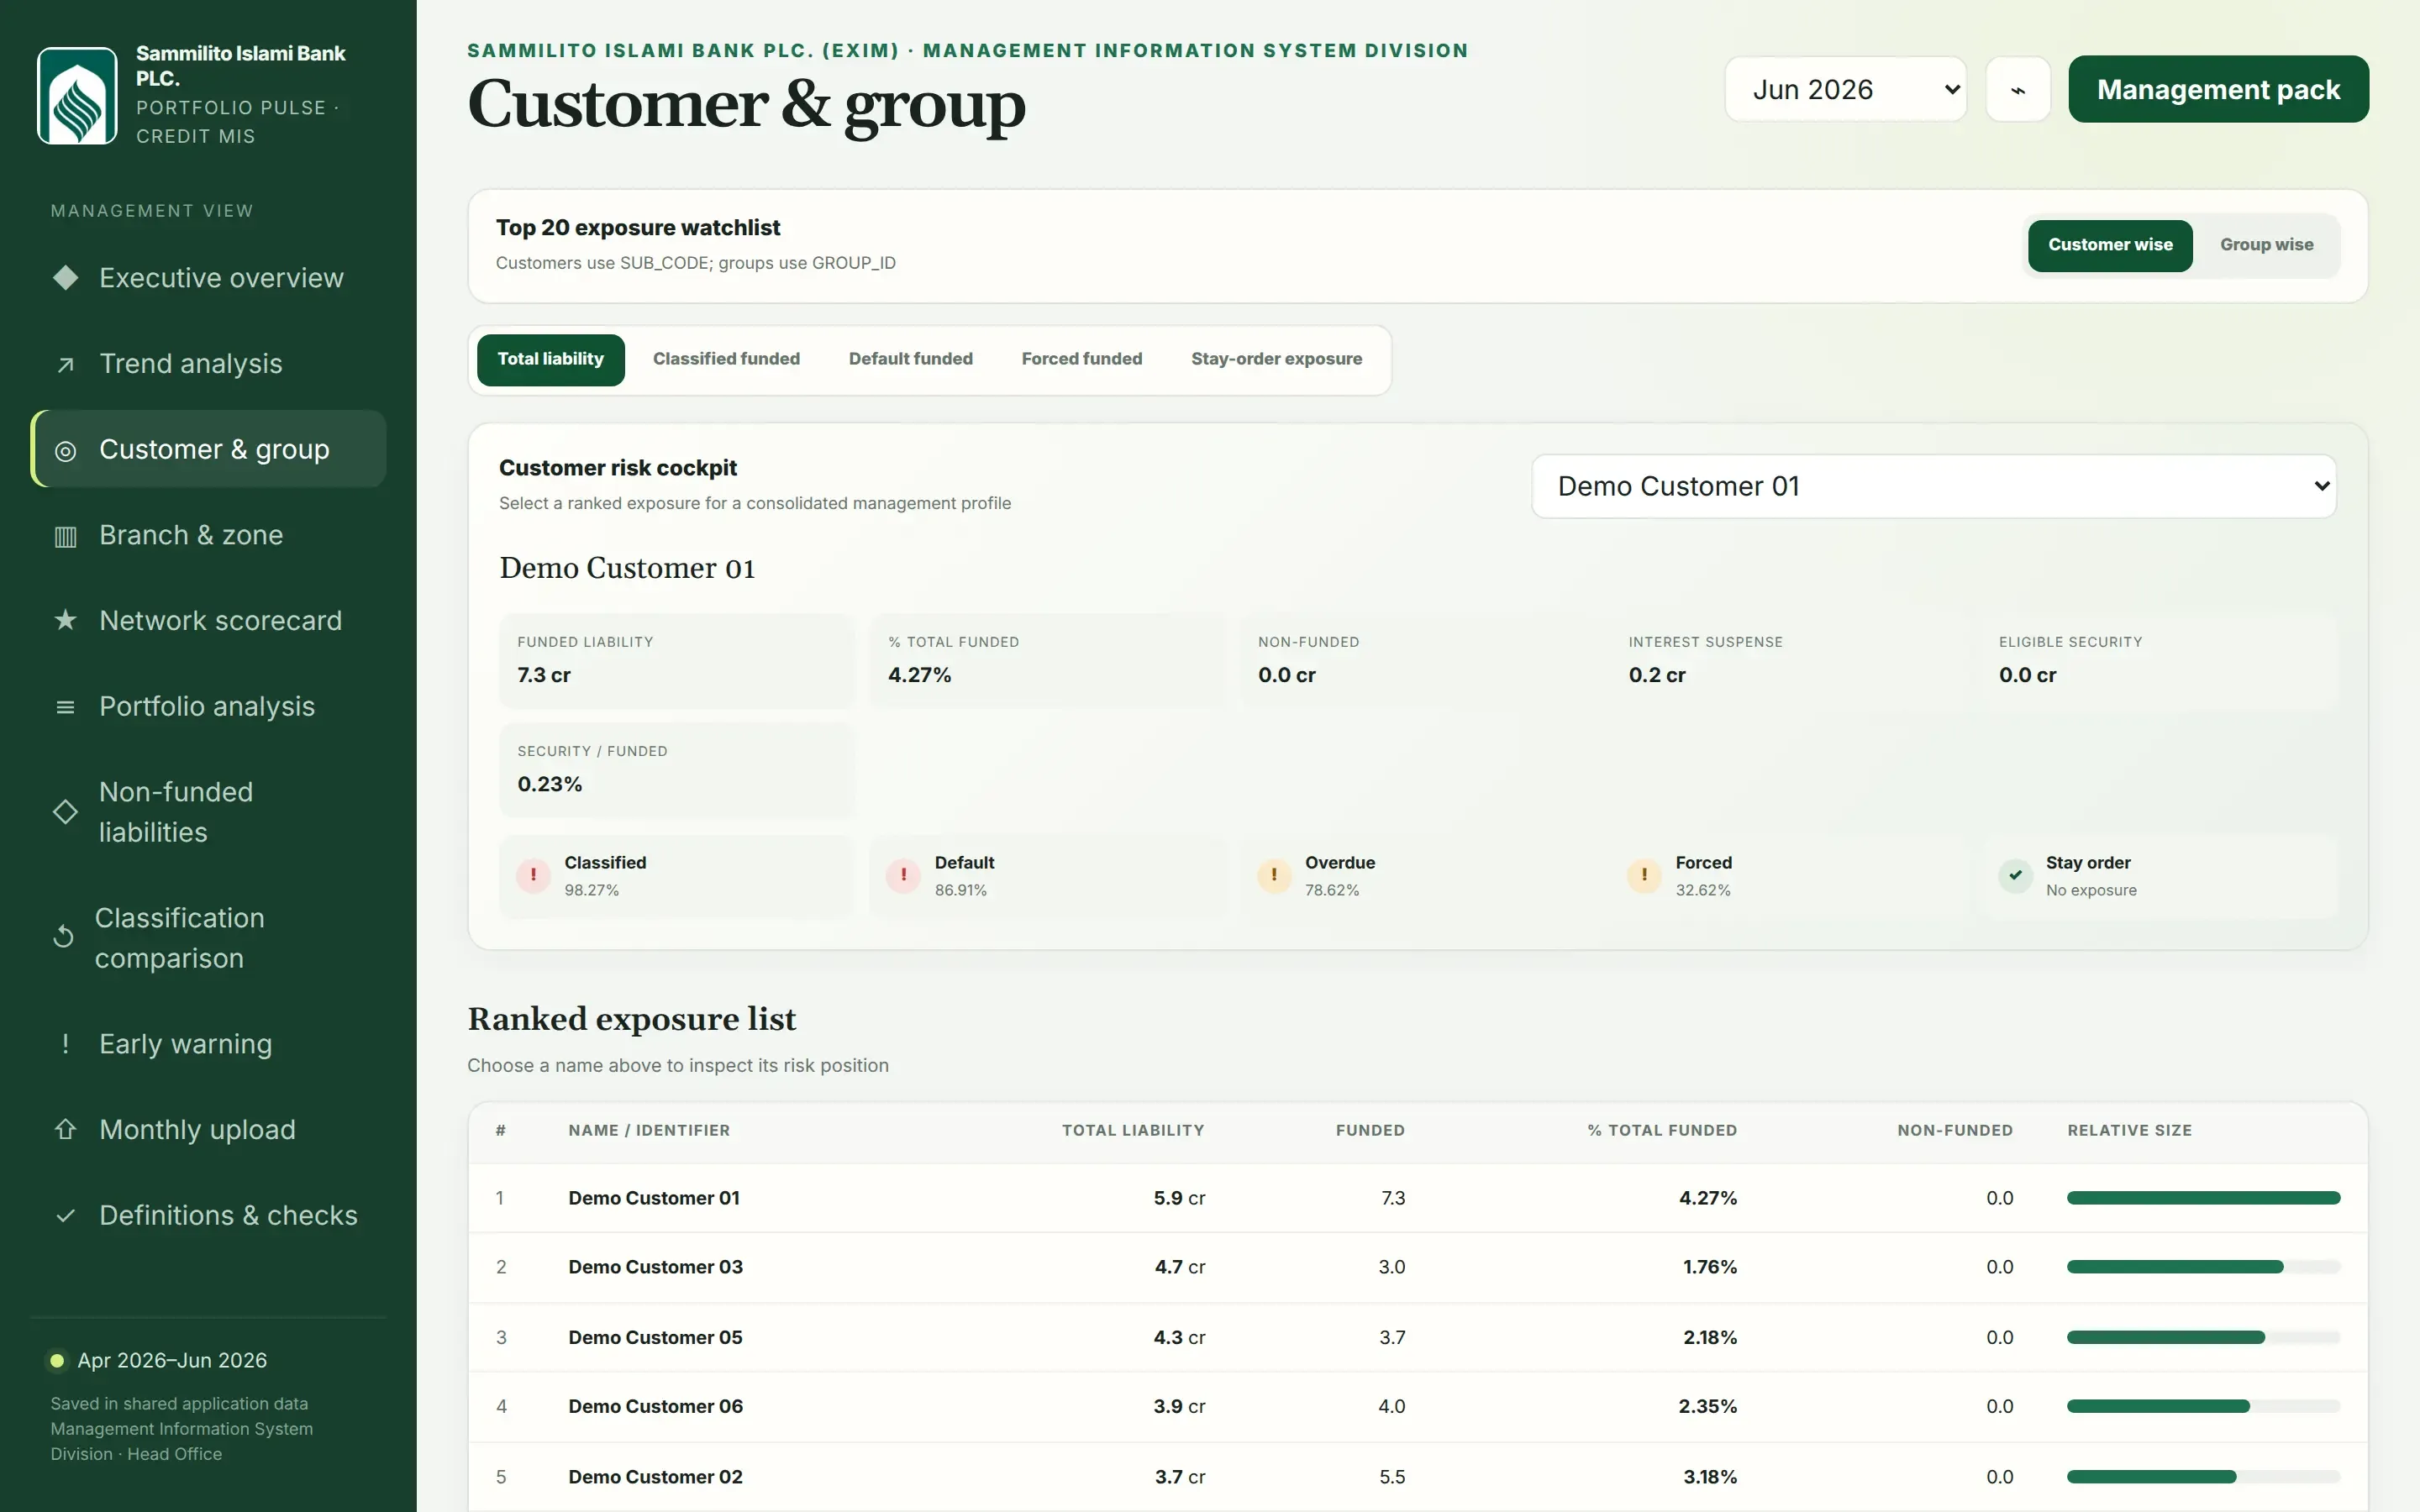Select the Classified funded tab
2420x1512 pixels.
tap(726, 360)
